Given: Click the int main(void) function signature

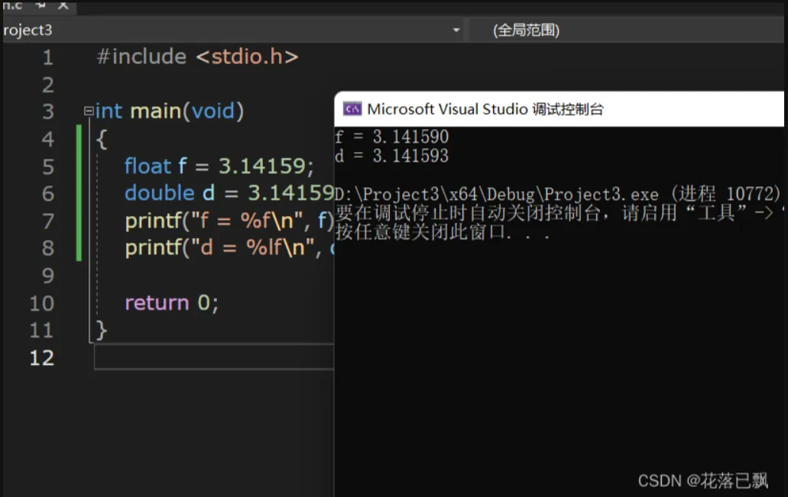Looking at the screenshot, I should 170,111.
